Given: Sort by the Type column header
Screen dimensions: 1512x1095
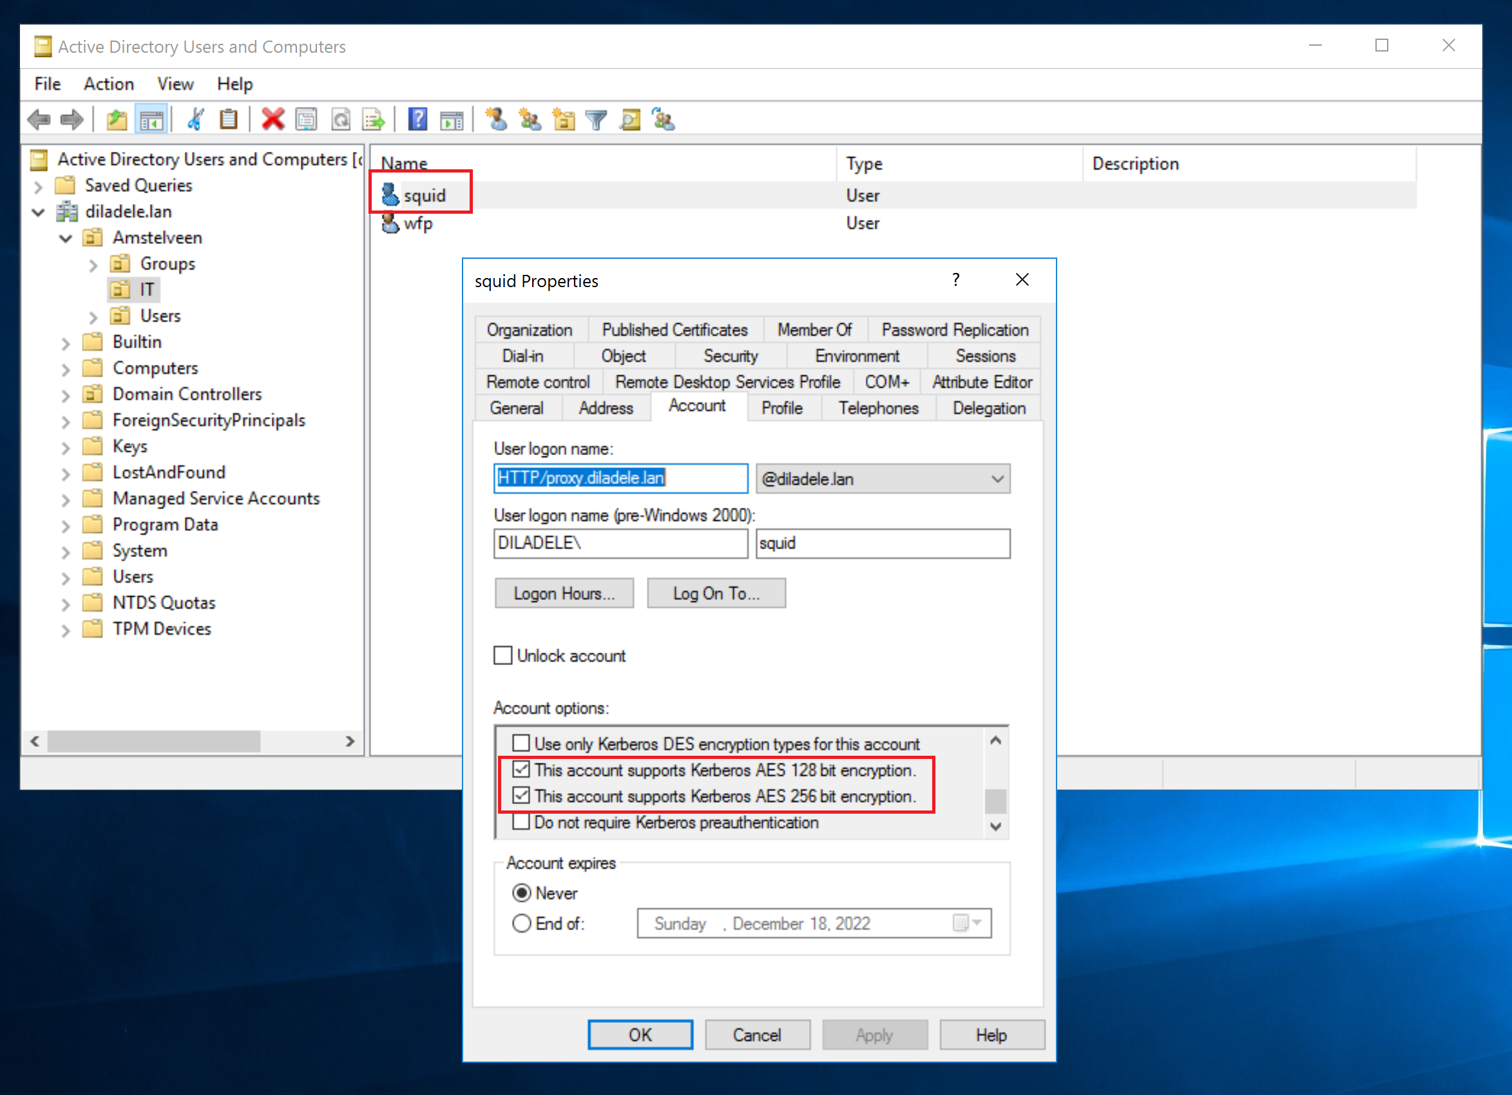Looking at the screenshot, I should point(959,164).
